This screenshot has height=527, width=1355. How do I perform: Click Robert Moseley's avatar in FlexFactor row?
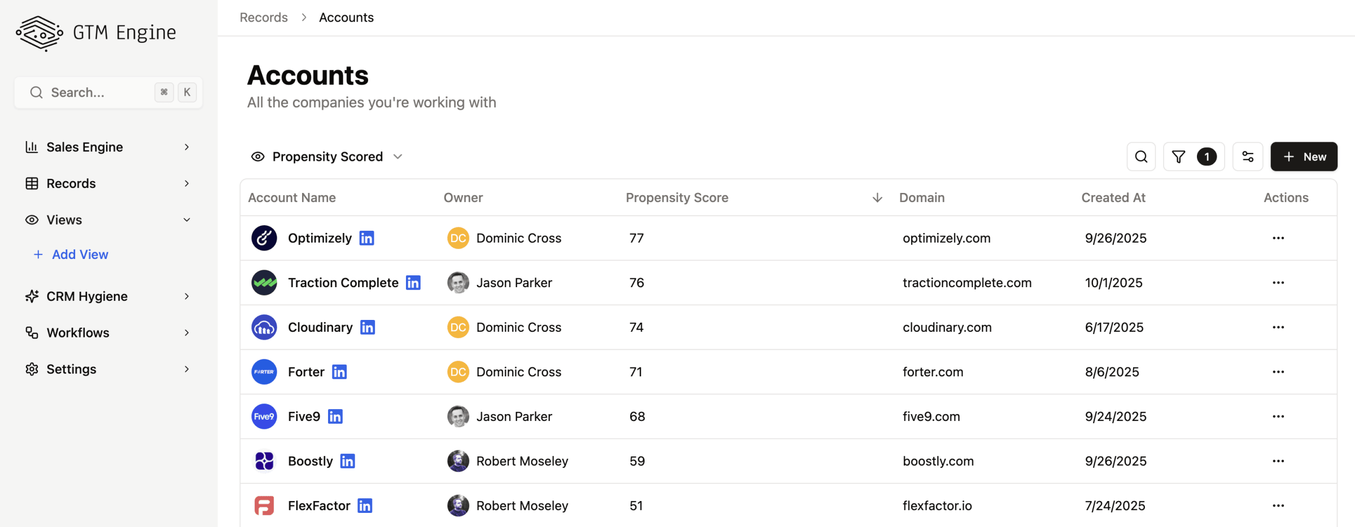[458, 506]
